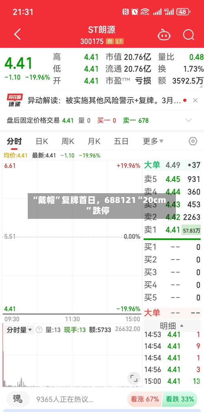This screenshot has width=204, height=412.
Task: Open chart settings hexagon icon
Action: [x=193, y=141]
